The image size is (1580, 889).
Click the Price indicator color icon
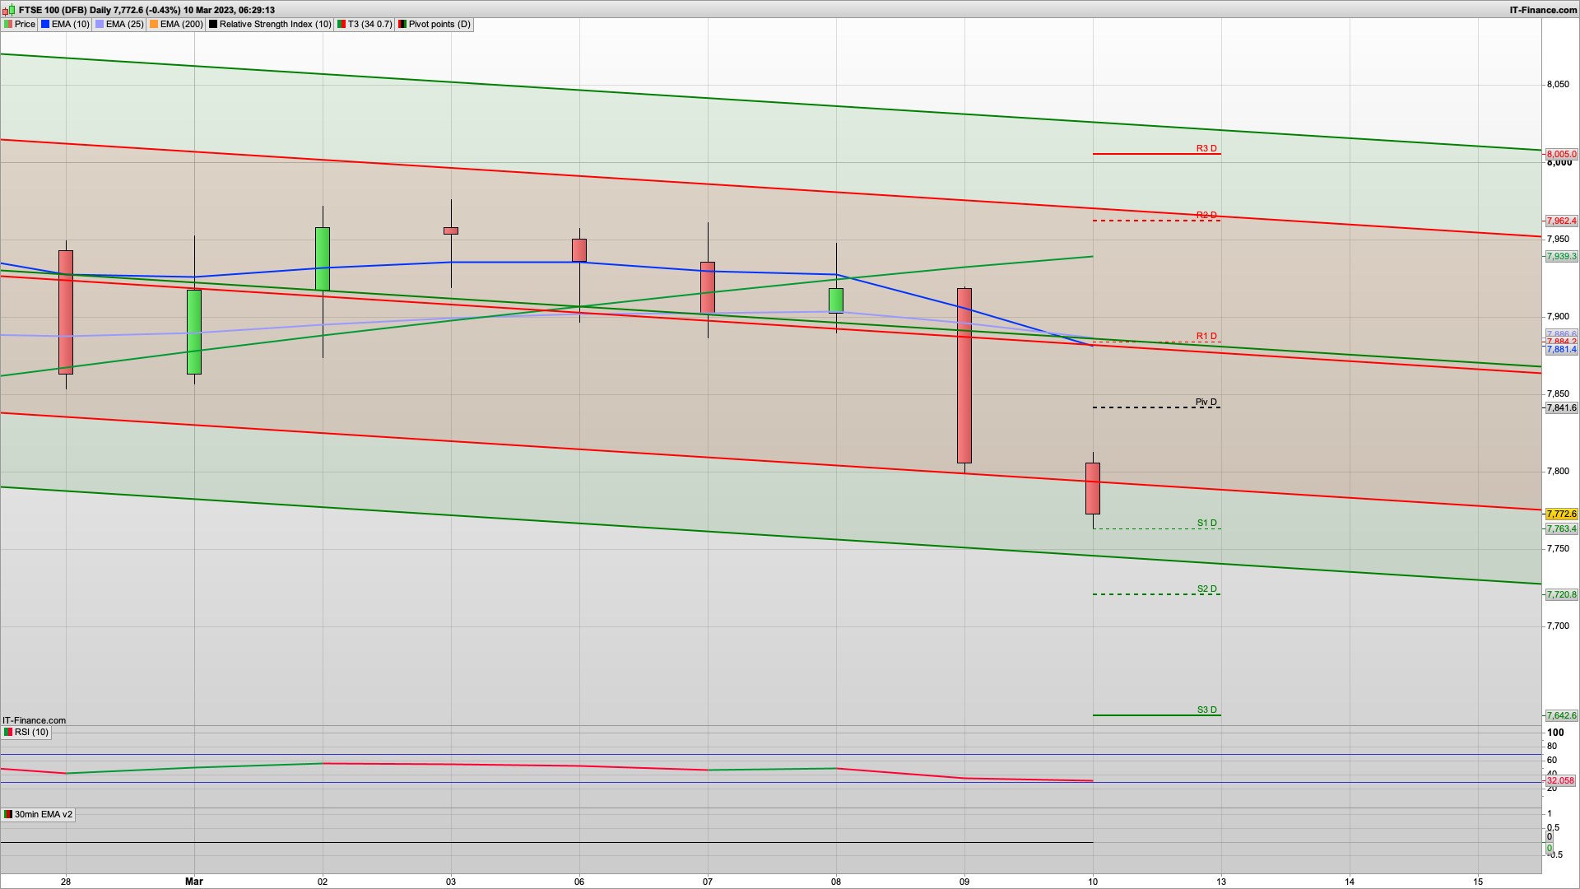coord(8,25)
